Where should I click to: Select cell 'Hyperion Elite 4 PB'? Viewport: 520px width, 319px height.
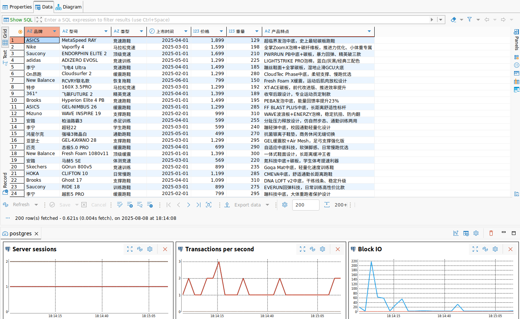[85, 100]
